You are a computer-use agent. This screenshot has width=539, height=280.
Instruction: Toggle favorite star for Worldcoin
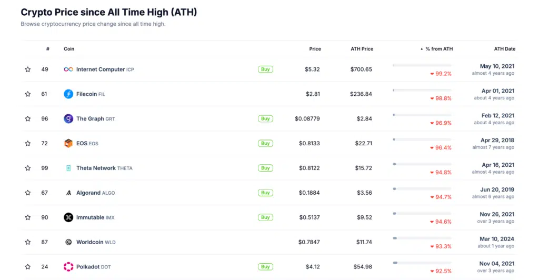tap(28, 242)
